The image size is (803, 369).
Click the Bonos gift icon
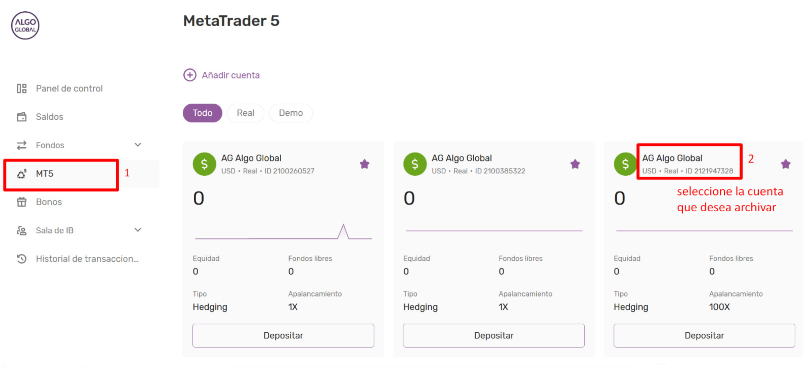[x=22, y=202]
